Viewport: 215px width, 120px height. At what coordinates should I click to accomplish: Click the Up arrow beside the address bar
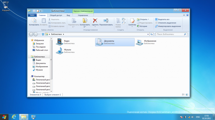click(43, 34)
